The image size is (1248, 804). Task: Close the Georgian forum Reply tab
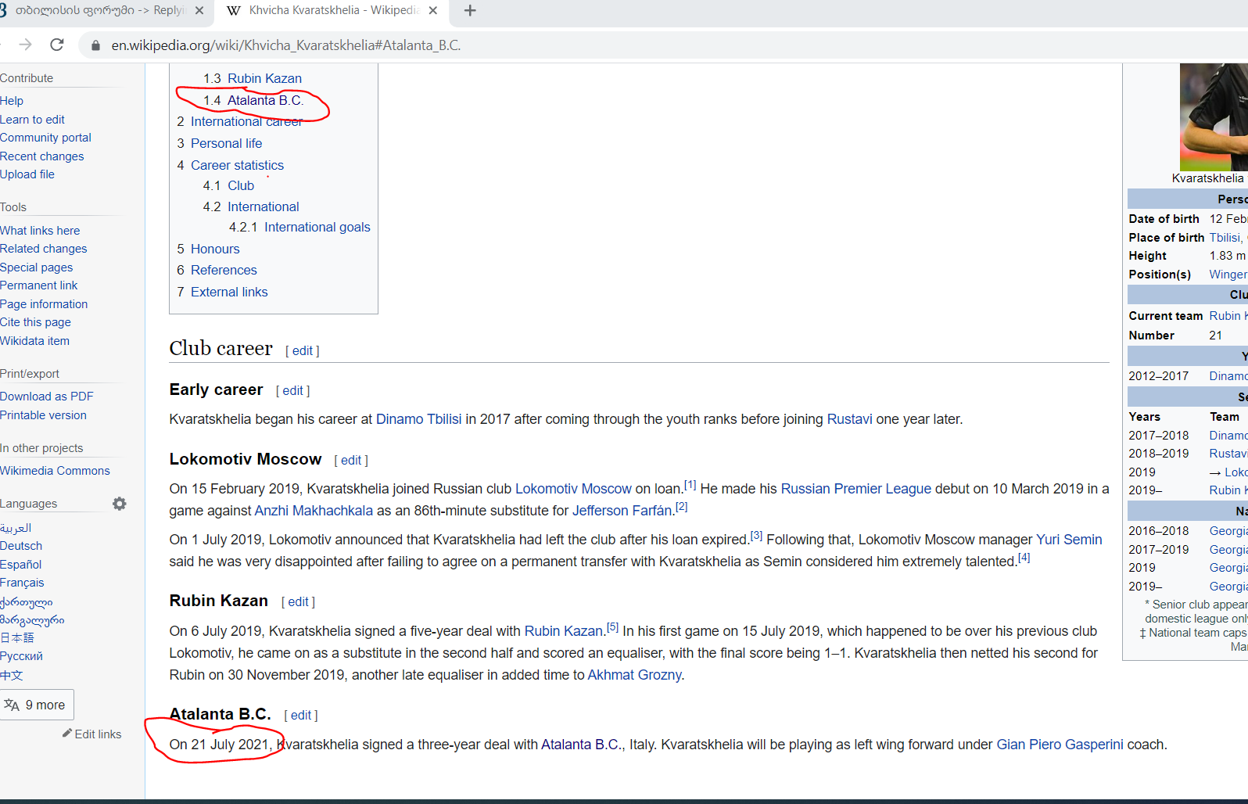[199, 10]
